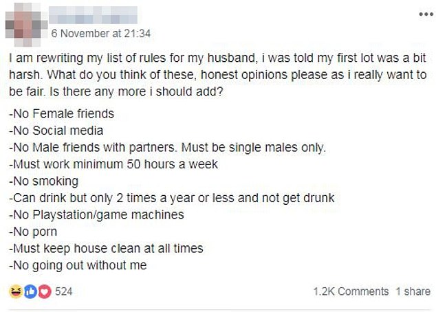
Task: Show who made the 1 share
Action: click(x=413, y=291)
